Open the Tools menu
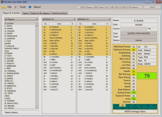The image size is (162, 117). [22, 7]
